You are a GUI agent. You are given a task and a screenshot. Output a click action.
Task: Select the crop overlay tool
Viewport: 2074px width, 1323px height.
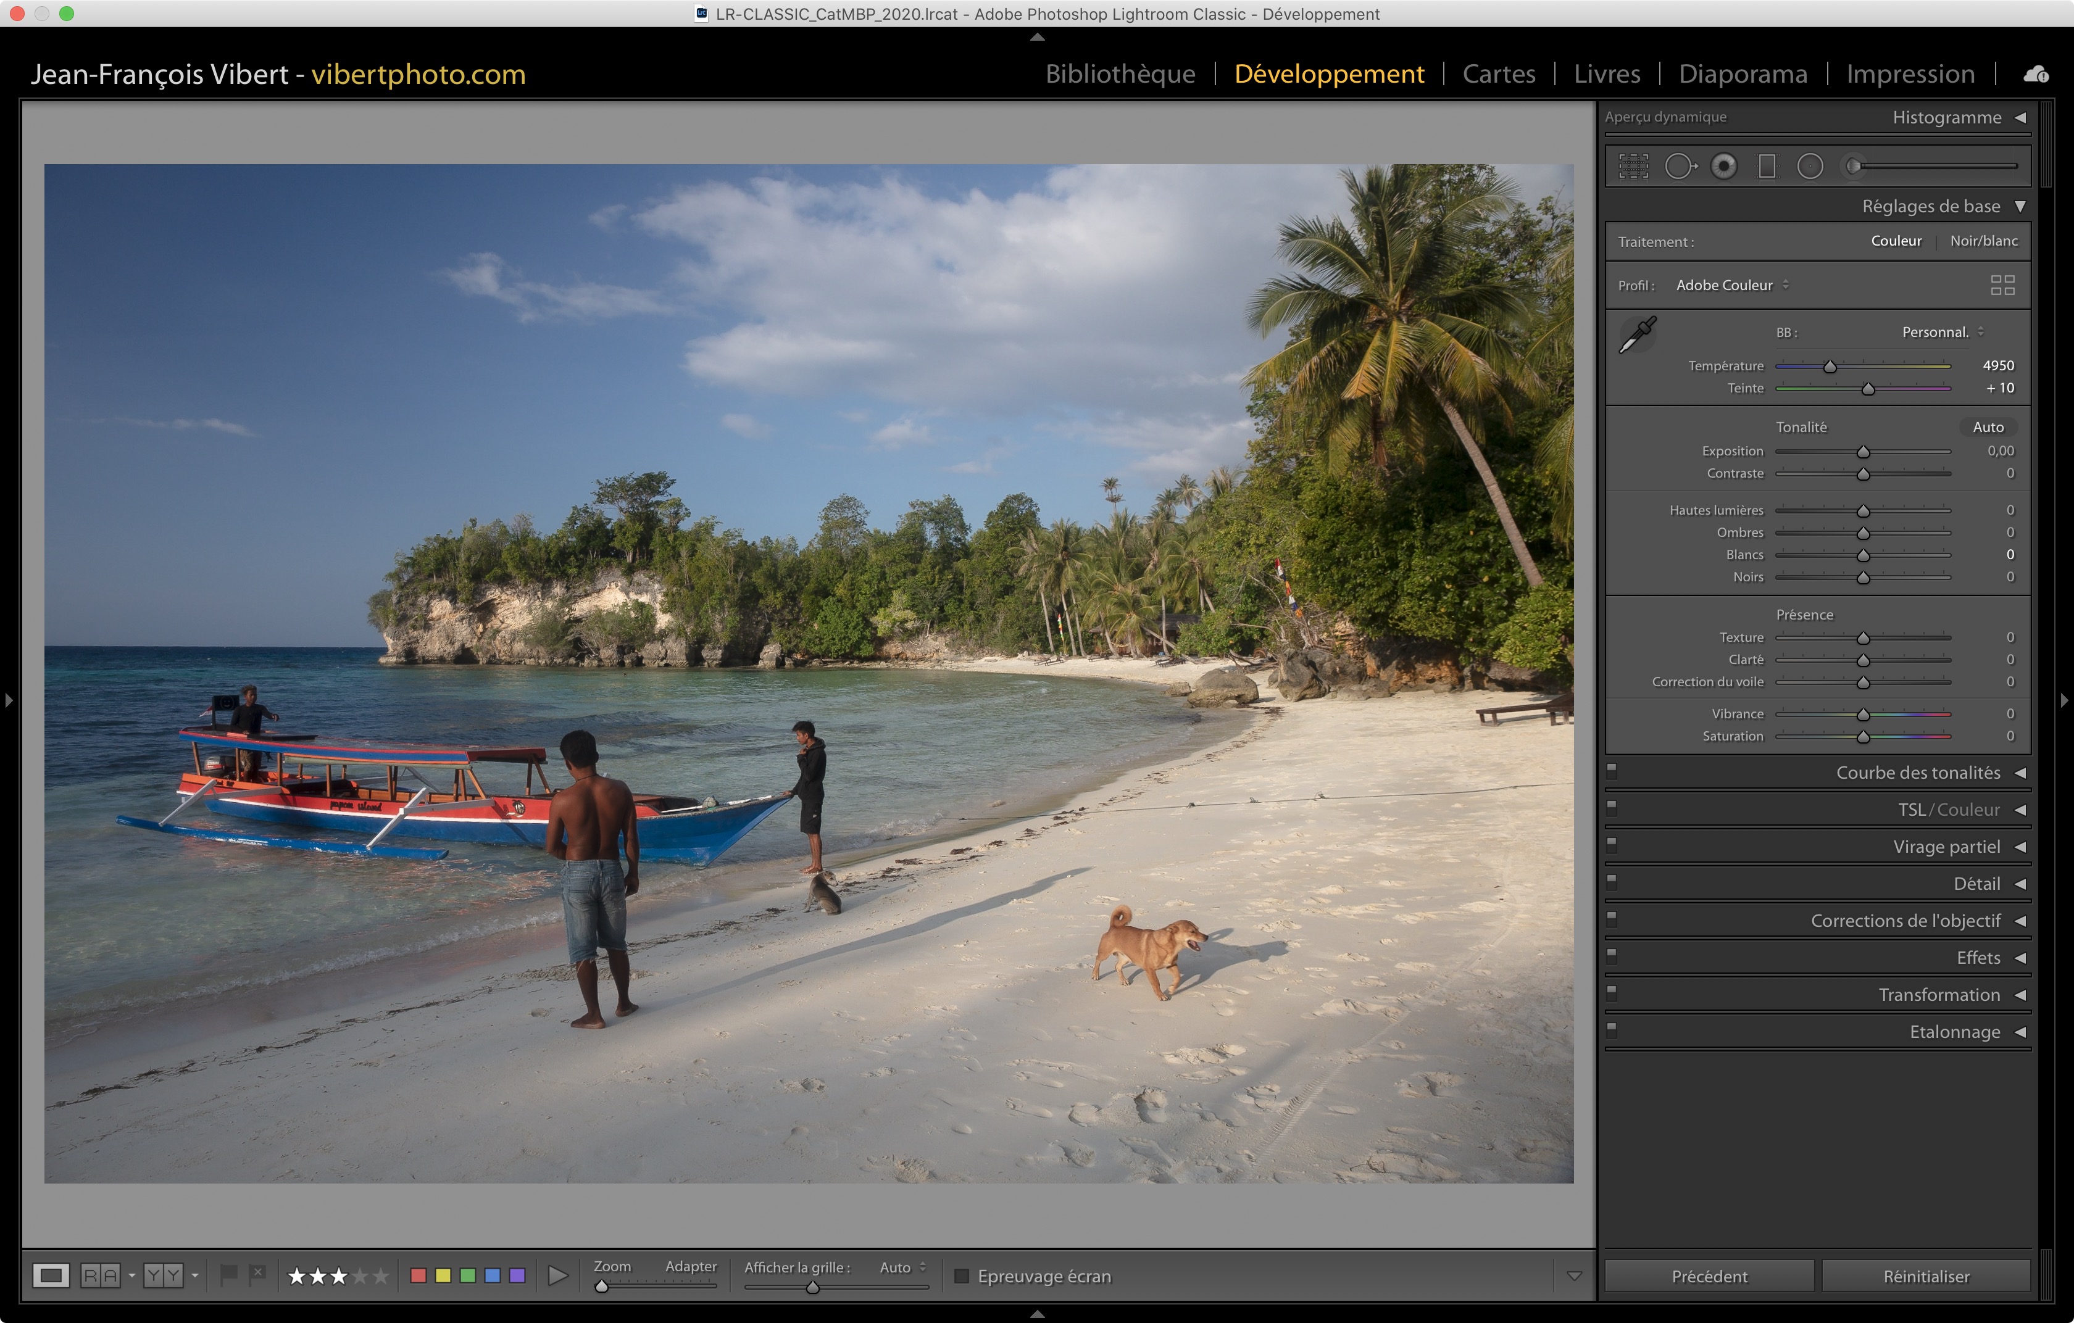point(1633,166)
